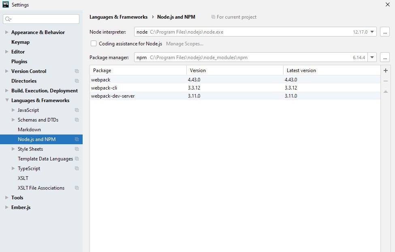Enable Coding assistance for Node.js checkbox
This screenshot has height=252, width=395.
pyautogui.click(x=94, y=44)
